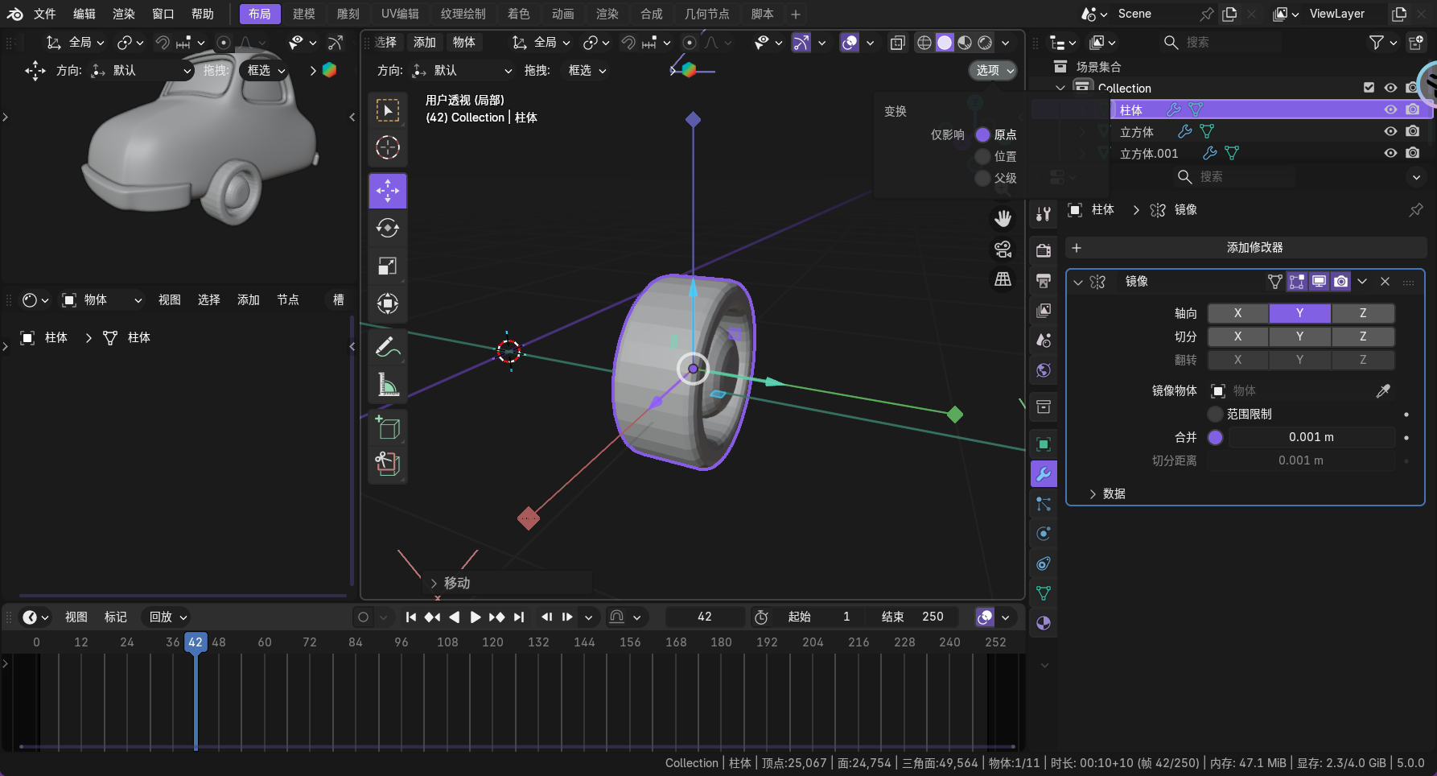Select the Rotate tool in viewport toolbar
This screenshot has width=1437, height=776.
tap(388, 229)
